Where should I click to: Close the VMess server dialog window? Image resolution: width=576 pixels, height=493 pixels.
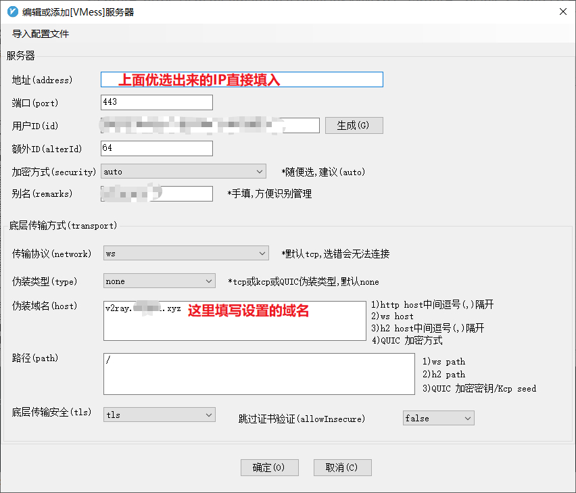point(562,11)
